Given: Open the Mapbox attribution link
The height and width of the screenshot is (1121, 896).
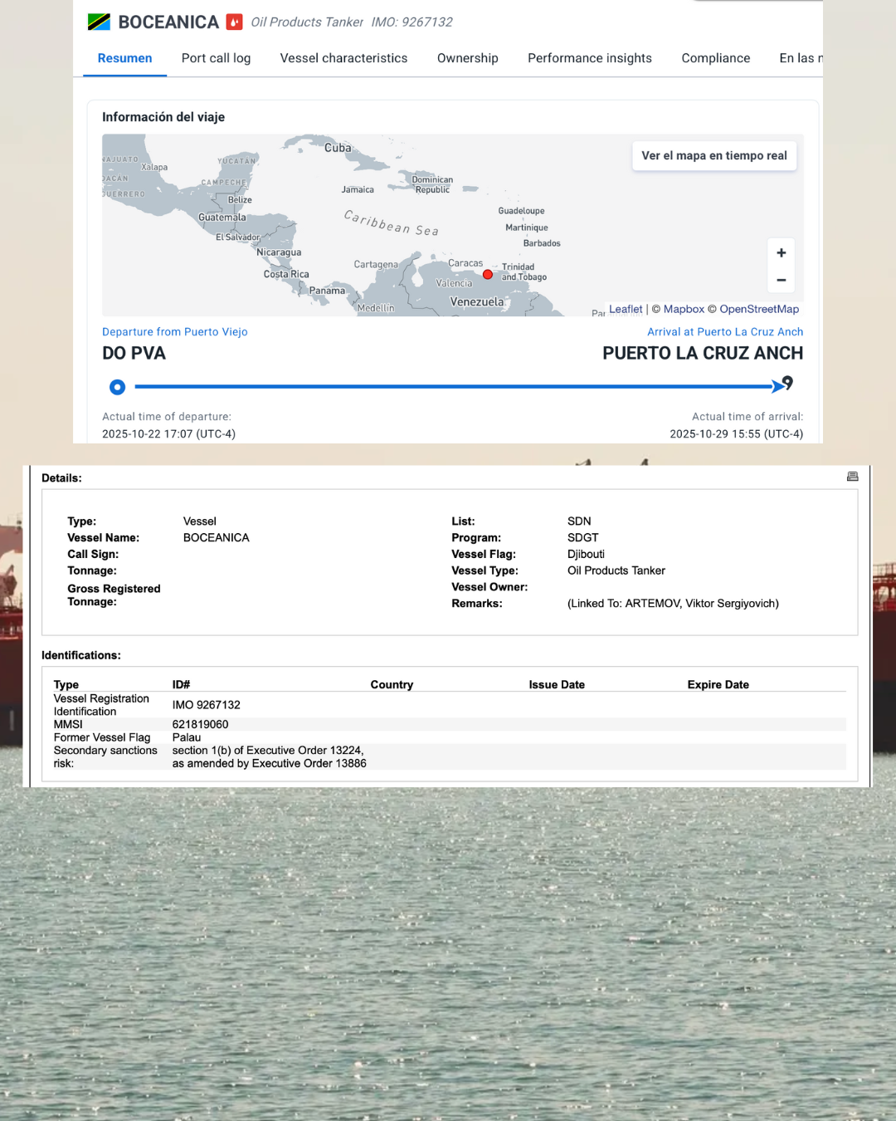Looking at the screenshot, I should [684, 309].
